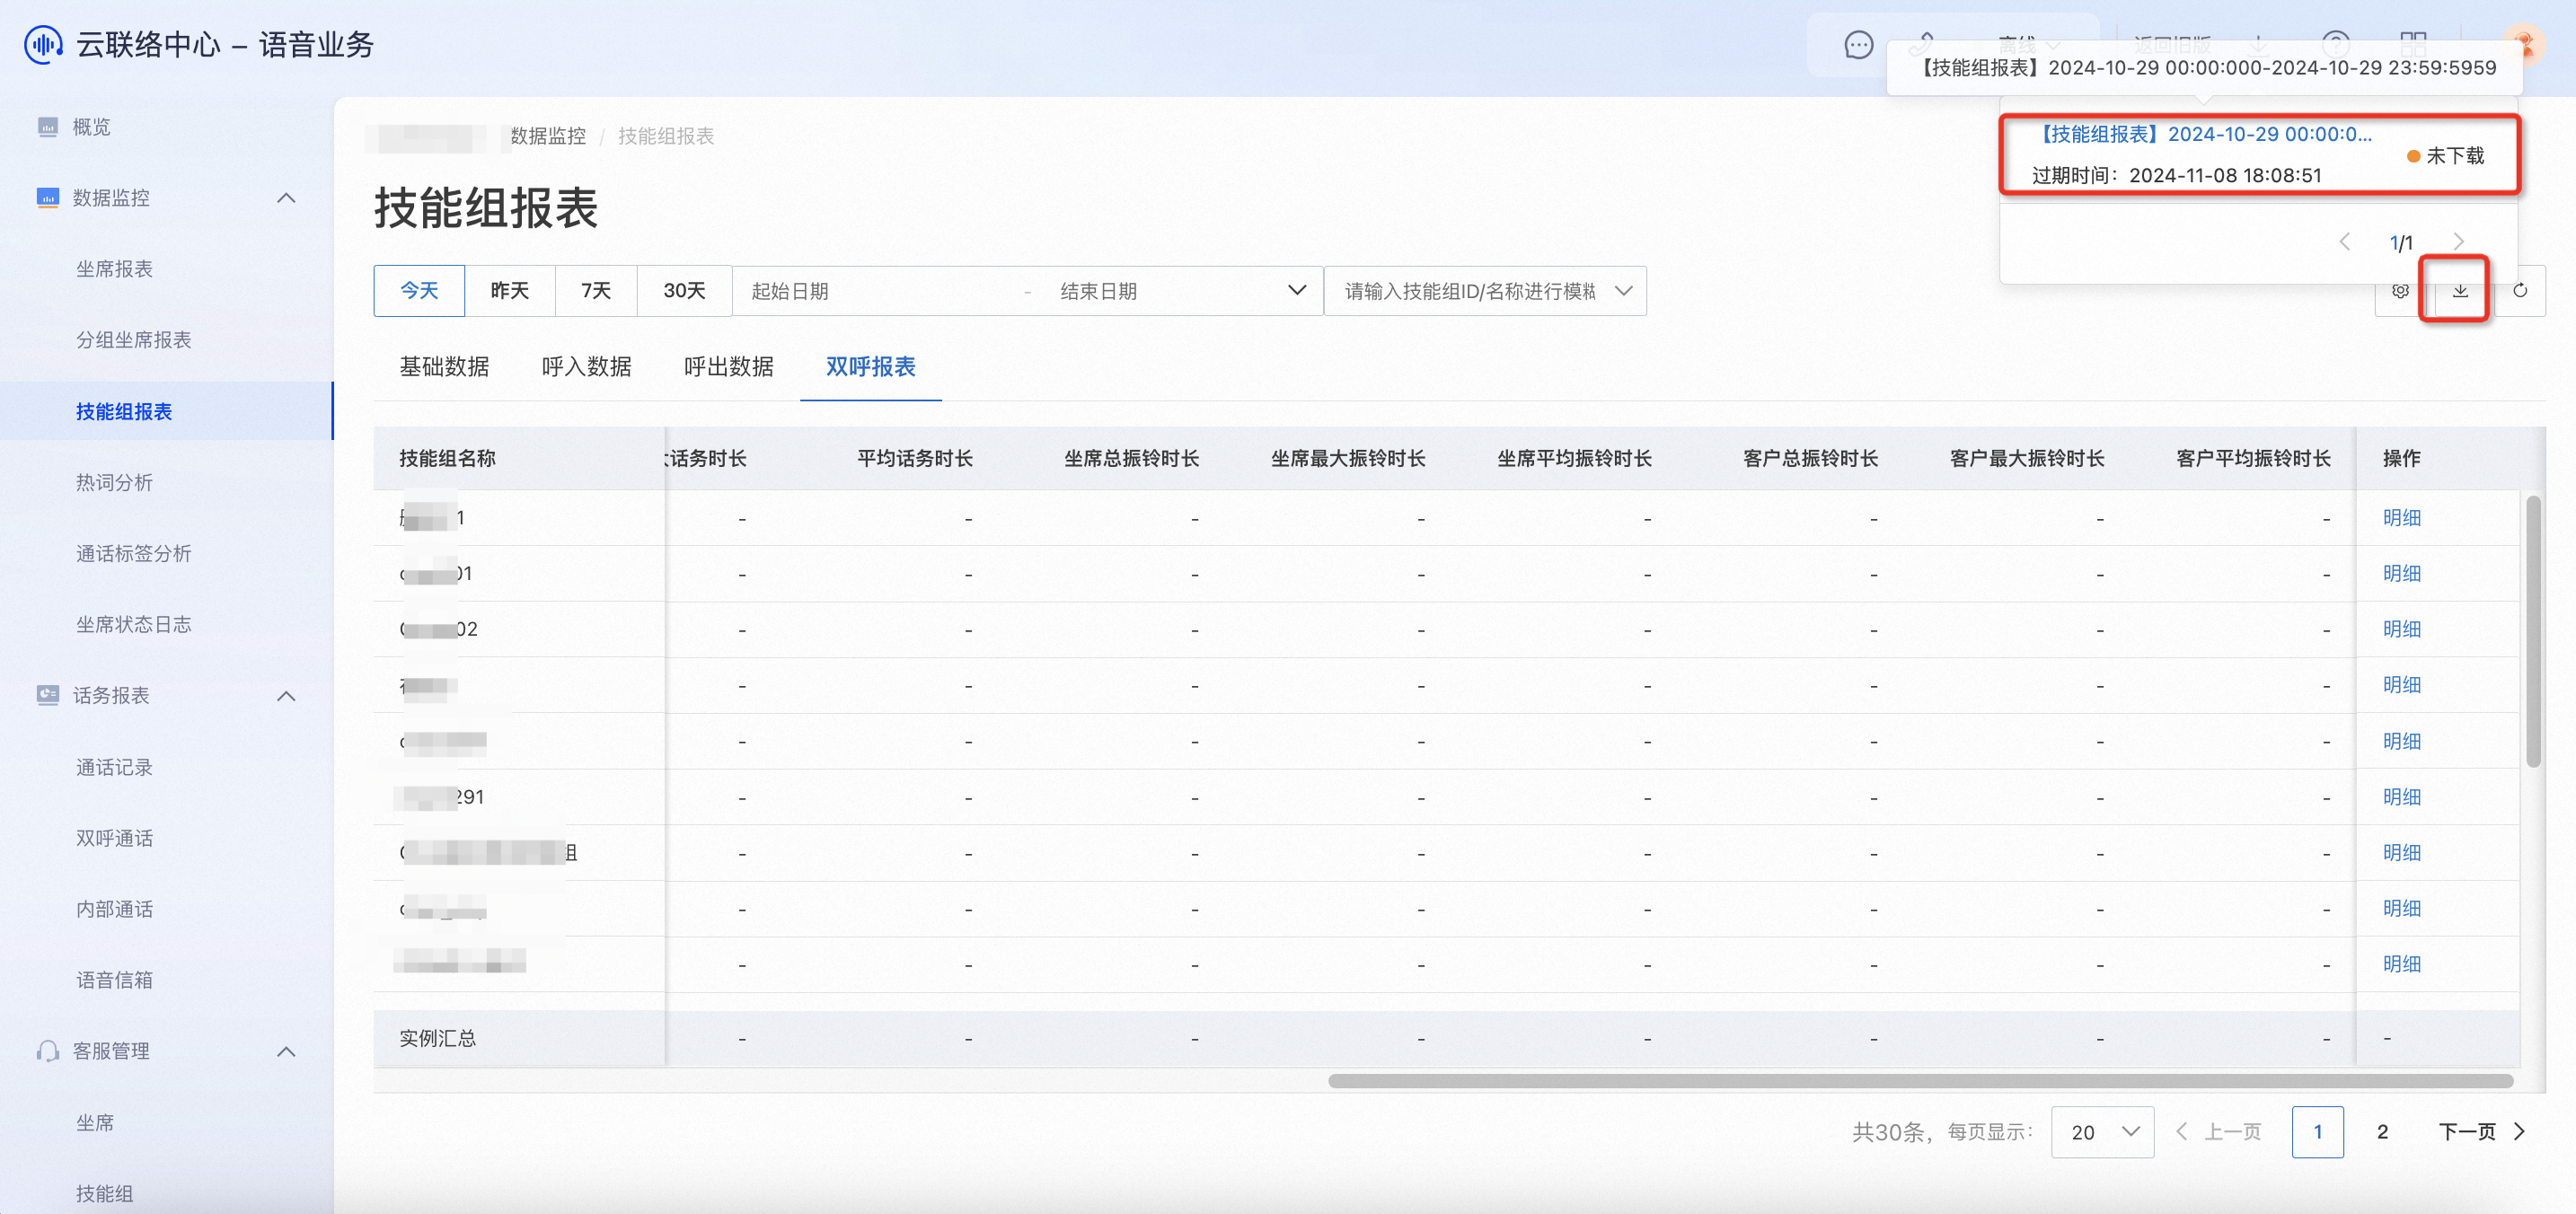Open 明细 for the row ending 291
This screenshot has width=2576, height=1214.
[2401, 797]
